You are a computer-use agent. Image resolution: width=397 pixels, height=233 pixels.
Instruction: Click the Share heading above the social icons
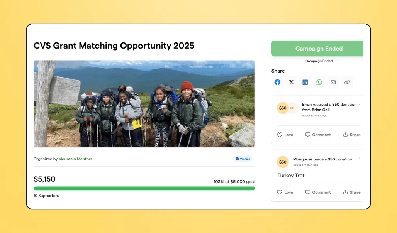pyautogui.click(x=278, y=71)
